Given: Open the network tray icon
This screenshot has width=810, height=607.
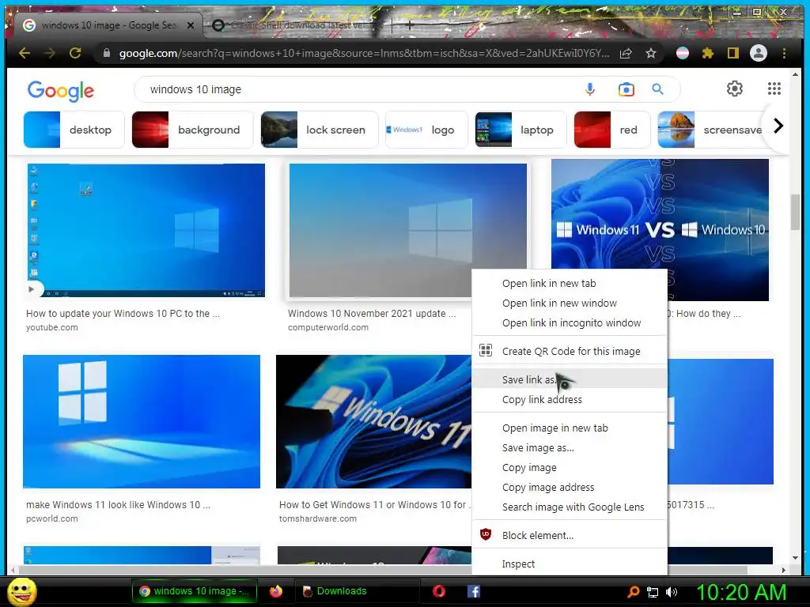Looking at the screenshot, I should click(653, 593).
